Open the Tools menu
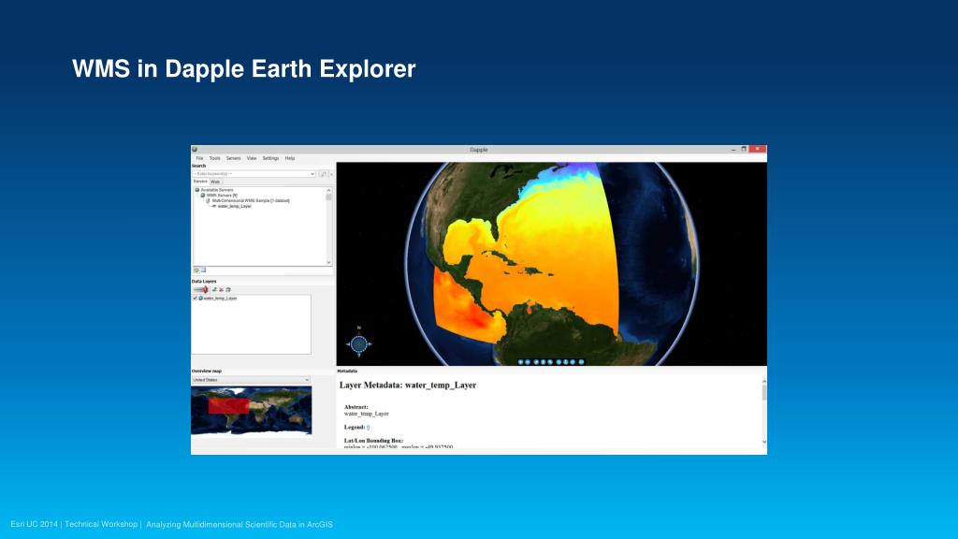 pos(215,158)
